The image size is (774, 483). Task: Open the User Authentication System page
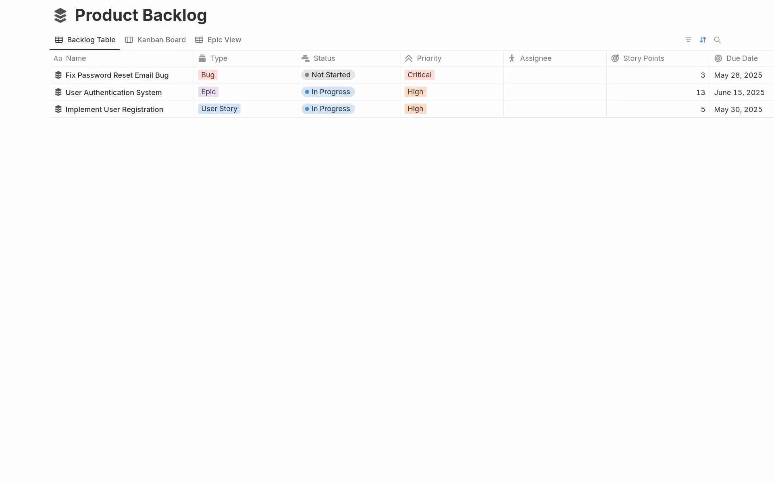click(114, 92)
